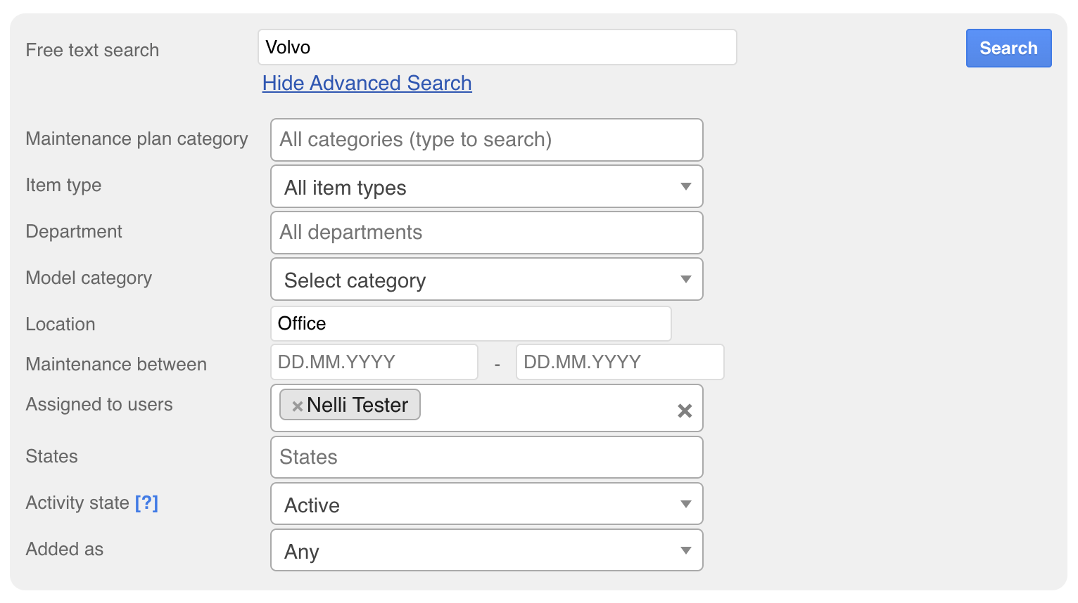Click Hide Advanced Search link
The image size is (1078, 603).
pos(367,83)
